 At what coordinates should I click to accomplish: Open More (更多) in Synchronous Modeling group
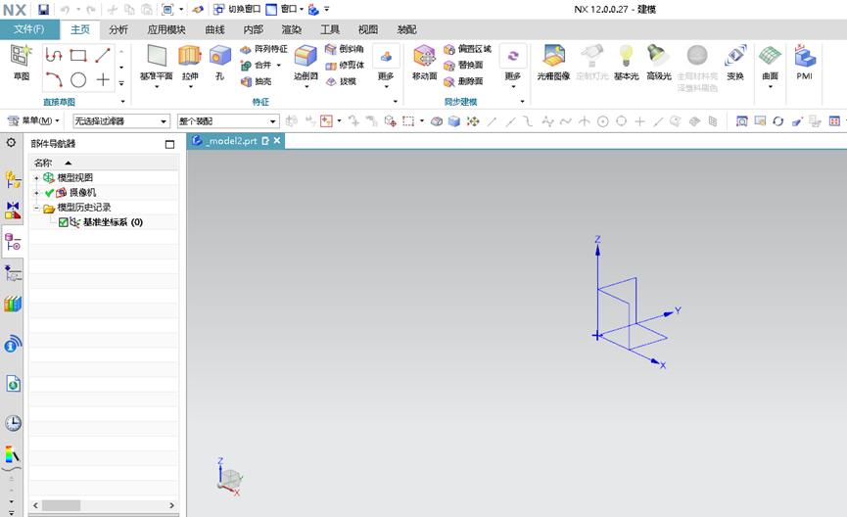pyautogui.click(x=513, y=65)
